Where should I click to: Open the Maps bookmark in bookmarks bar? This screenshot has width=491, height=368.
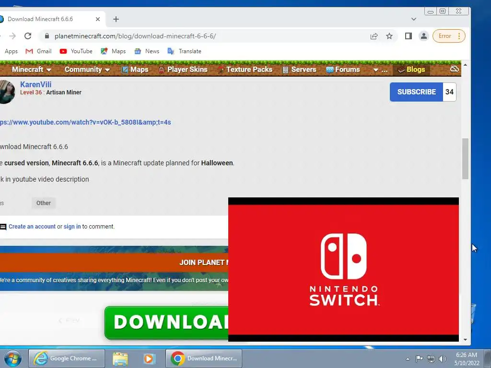click(x=113, y=51)
